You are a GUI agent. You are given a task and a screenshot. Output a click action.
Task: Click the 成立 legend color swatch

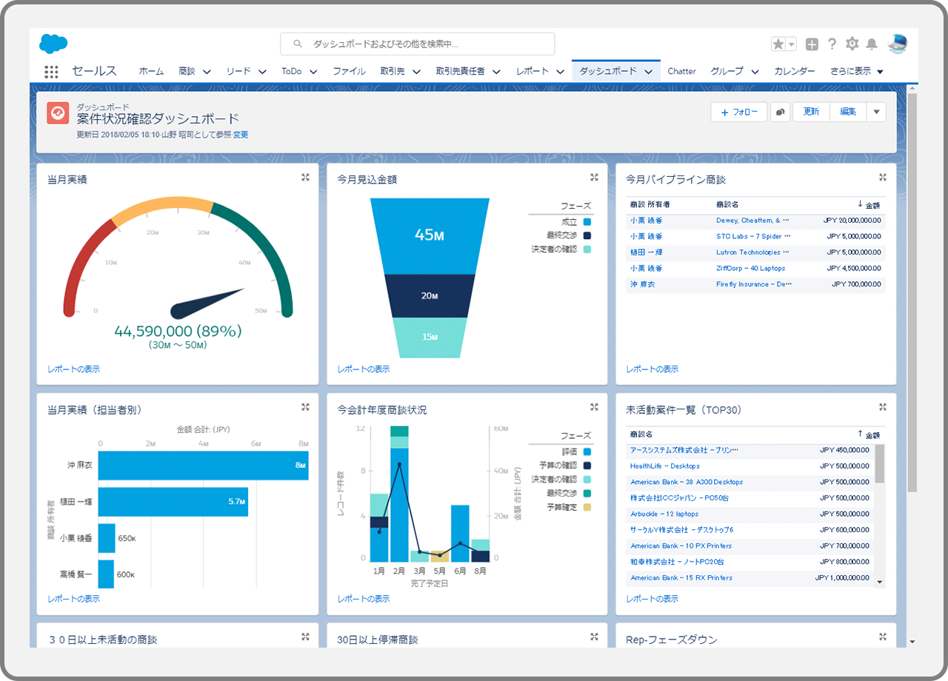[587, 222]
